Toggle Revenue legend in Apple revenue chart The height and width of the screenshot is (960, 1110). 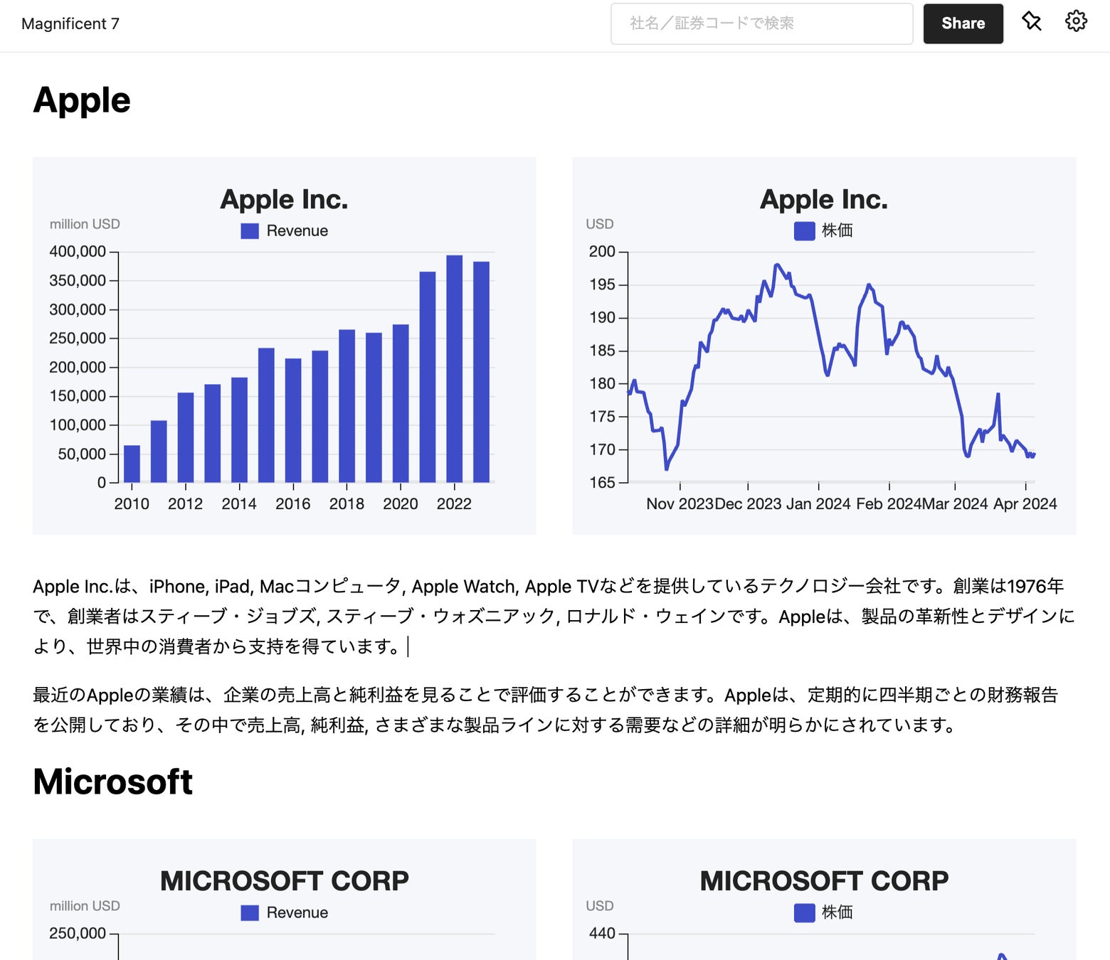(x=285, y=231)
